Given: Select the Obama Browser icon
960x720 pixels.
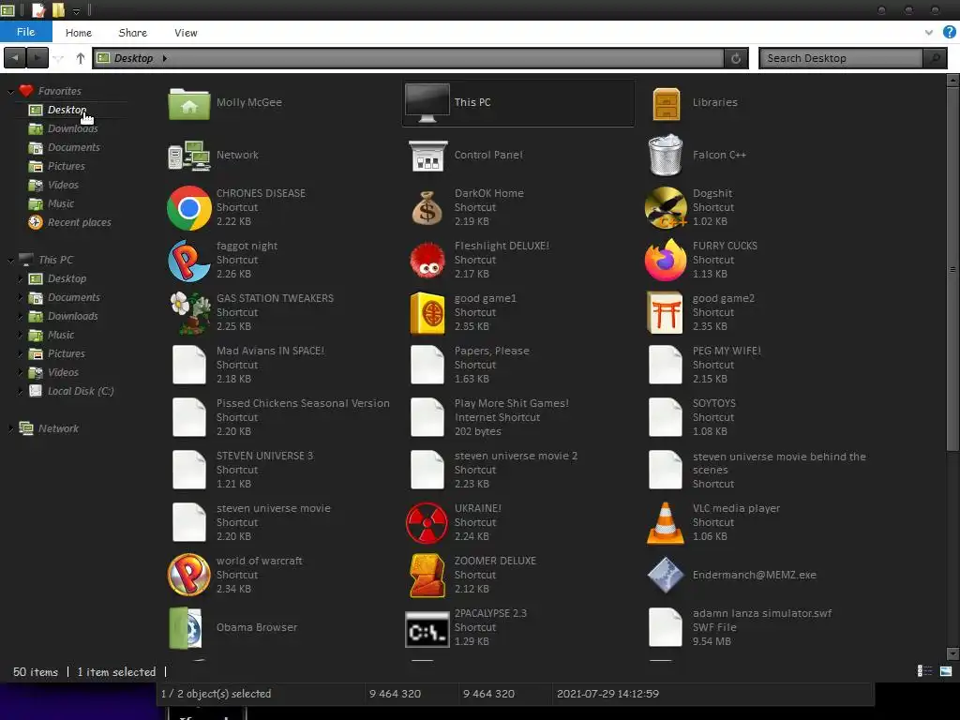Looking at the screenshot, I should [x=187, y=628].
